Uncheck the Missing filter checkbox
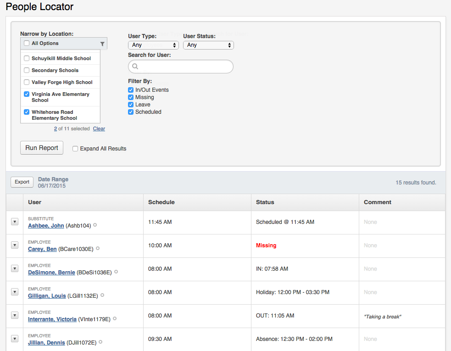Screen dimensions: 451x351 pyautogui.click(x=131, y=97)
